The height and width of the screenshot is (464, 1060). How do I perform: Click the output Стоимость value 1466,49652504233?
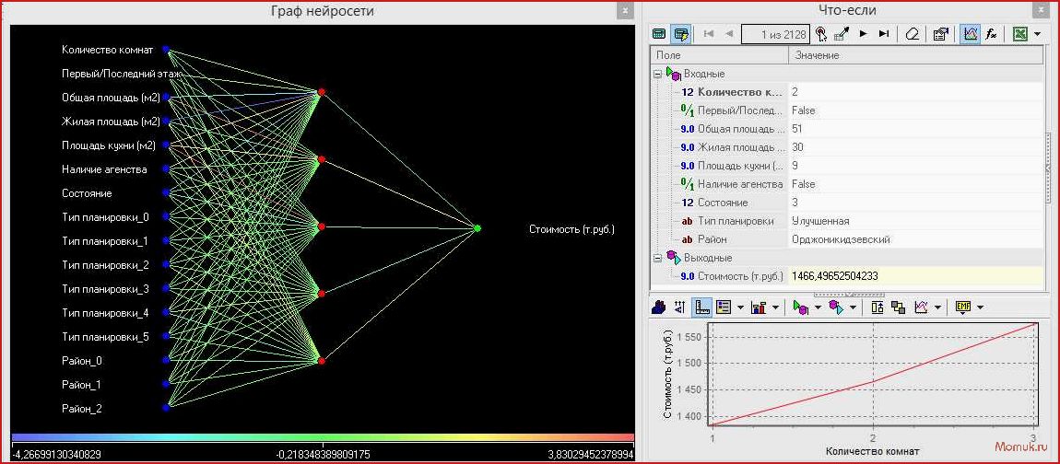pyautogui.click(x=836, y=275)
